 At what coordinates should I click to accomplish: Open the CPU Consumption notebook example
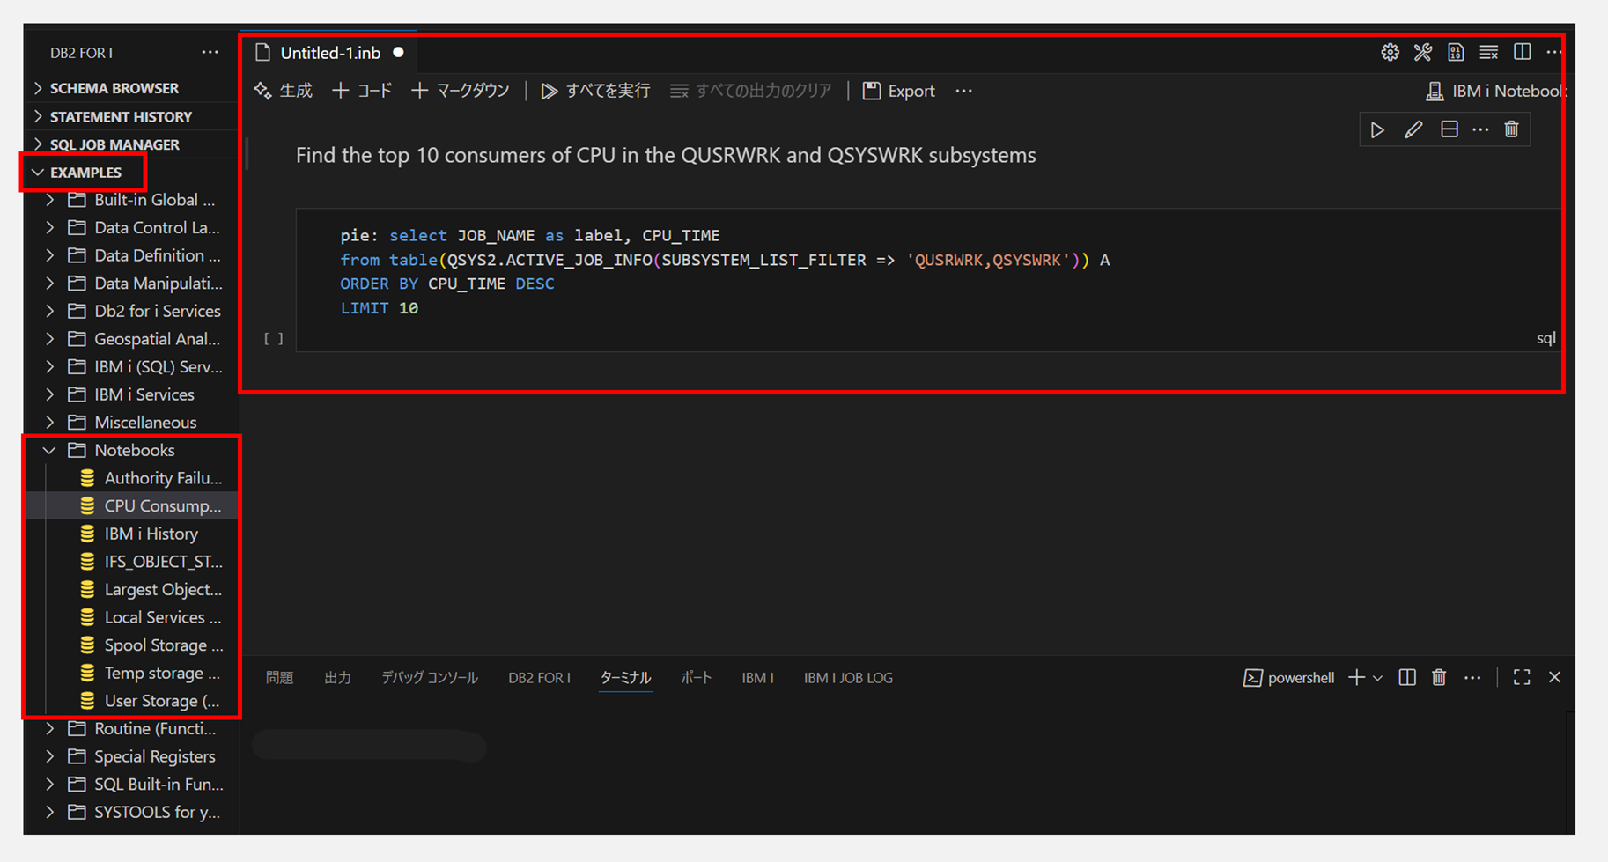pos(132,506)
